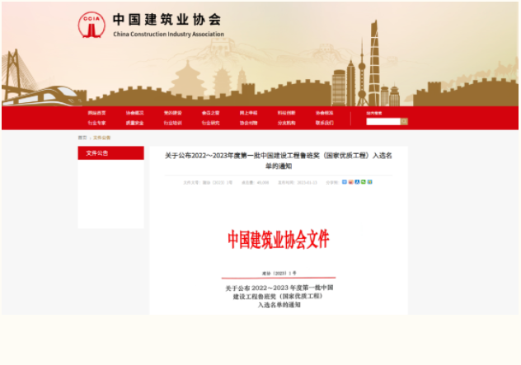Click the 首页 breadcrumb link
This screenshot has width=521, height=365.
[82, 138]
